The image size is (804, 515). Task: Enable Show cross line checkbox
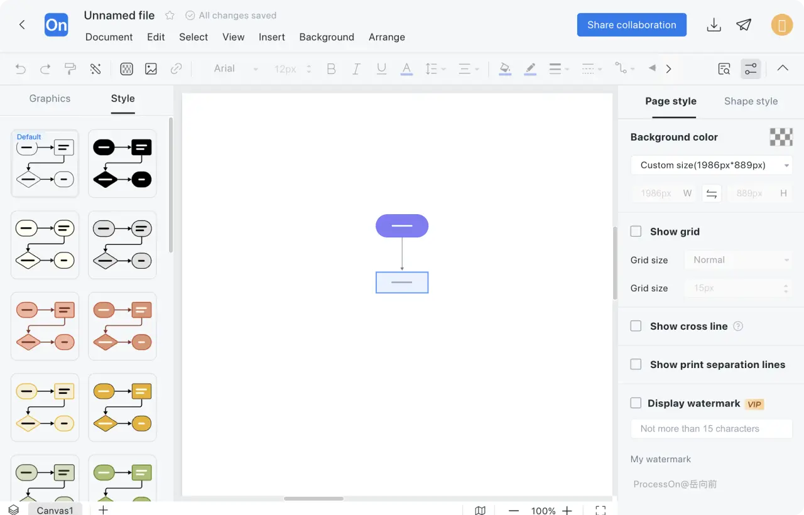tap(636, 327)
